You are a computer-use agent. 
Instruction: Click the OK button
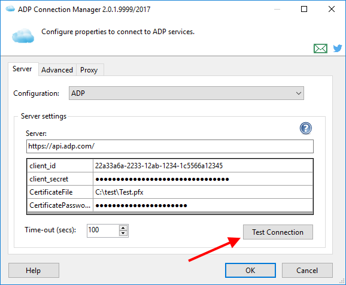(250, 270)
